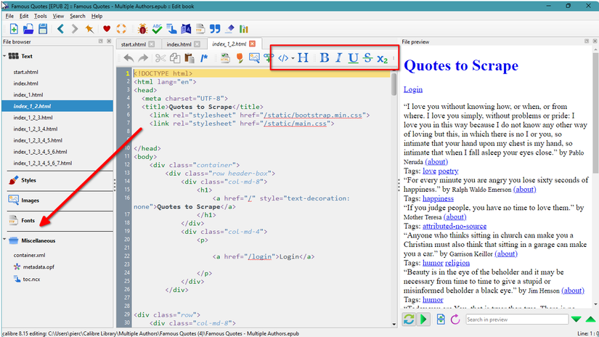The width and height of the screenshot is (599, 337).
Task: Click the orange tulip icon
Action: point(240,58)
